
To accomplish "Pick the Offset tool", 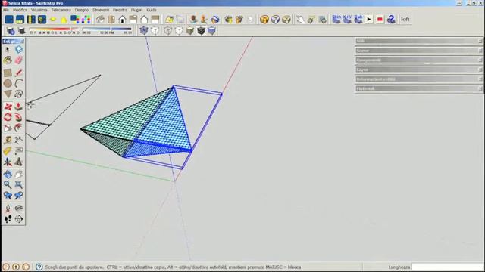I will pyautogui.click(x=18, y=128).
